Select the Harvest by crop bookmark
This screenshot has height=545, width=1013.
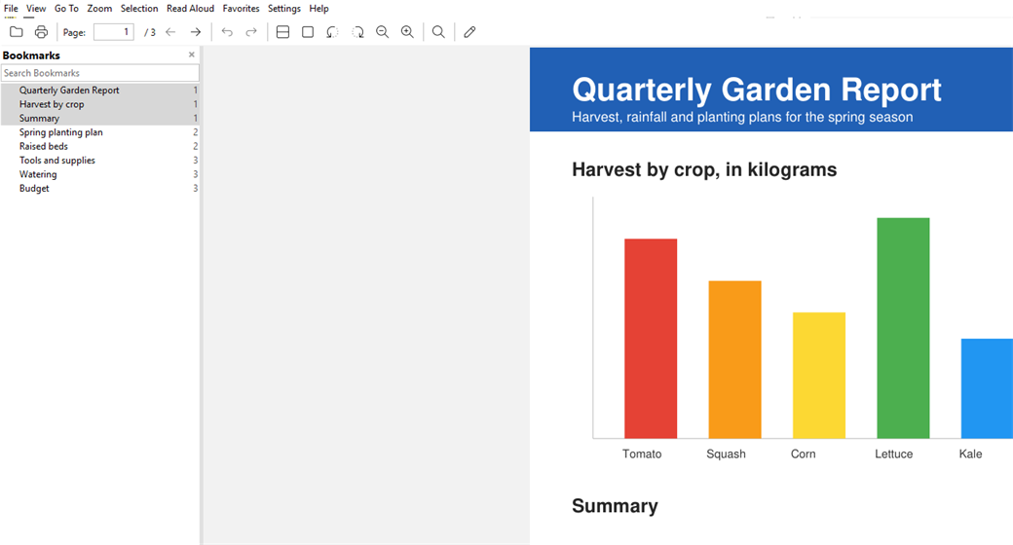coord(100,104)
